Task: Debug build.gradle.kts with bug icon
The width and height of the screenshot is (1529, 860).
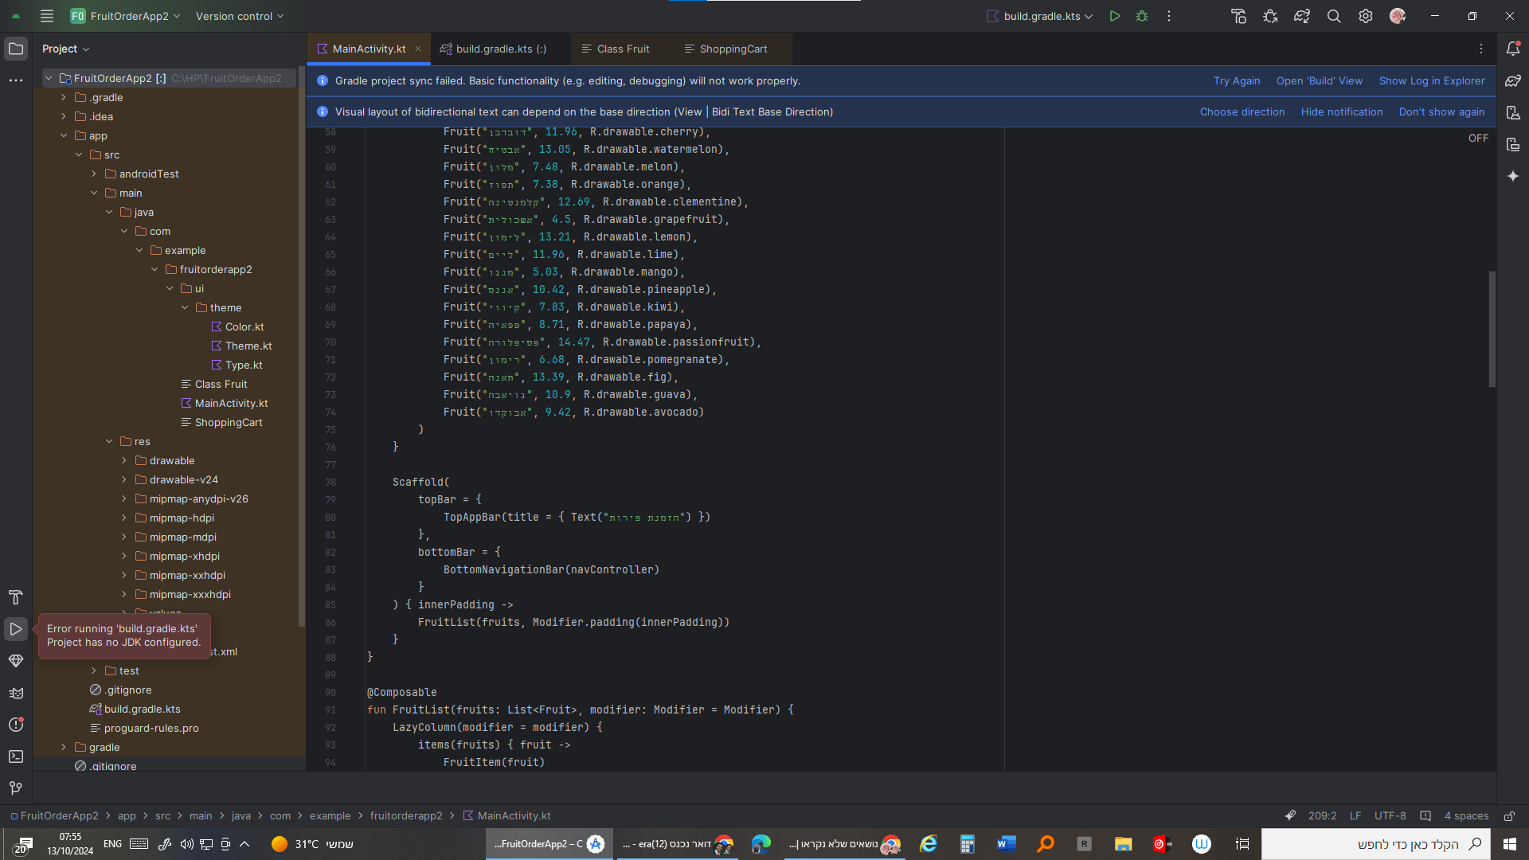Action: 1142,16
